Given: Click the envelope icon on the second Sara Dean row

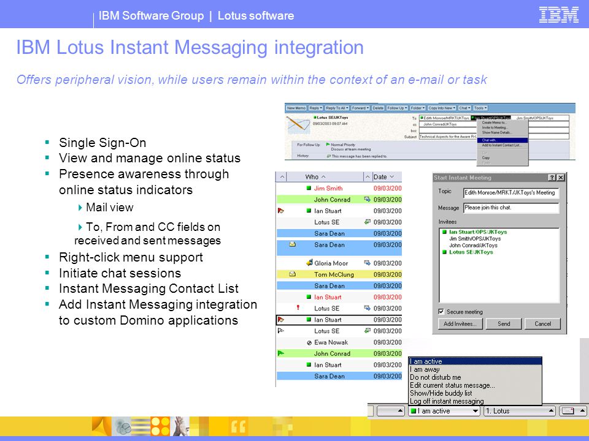Looking at the screenshot, I should [292, 244].
